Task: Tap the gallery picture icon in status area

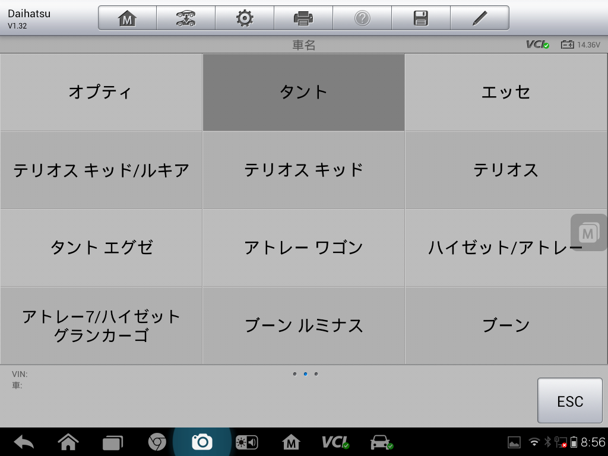Action: [514, 442]
